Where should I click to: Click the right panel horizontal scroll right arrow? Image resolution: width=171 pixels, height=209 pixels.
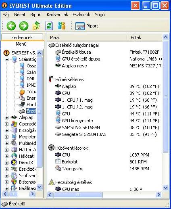(x=158, y=194)
